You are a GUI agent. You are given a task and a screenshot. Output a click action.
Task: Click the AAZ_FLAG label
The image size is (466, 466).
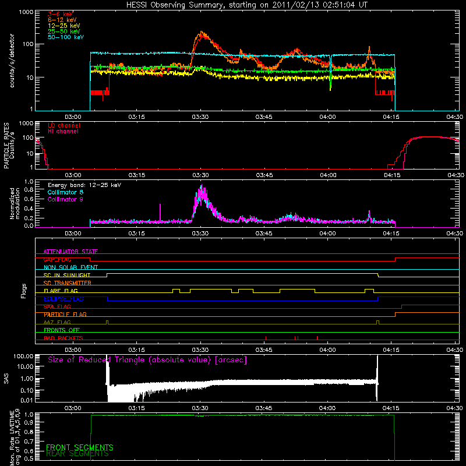tap(57, 322)
